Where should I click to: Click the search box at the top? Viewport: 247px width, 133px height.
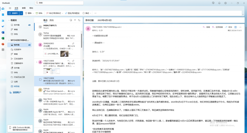[59, 3]
